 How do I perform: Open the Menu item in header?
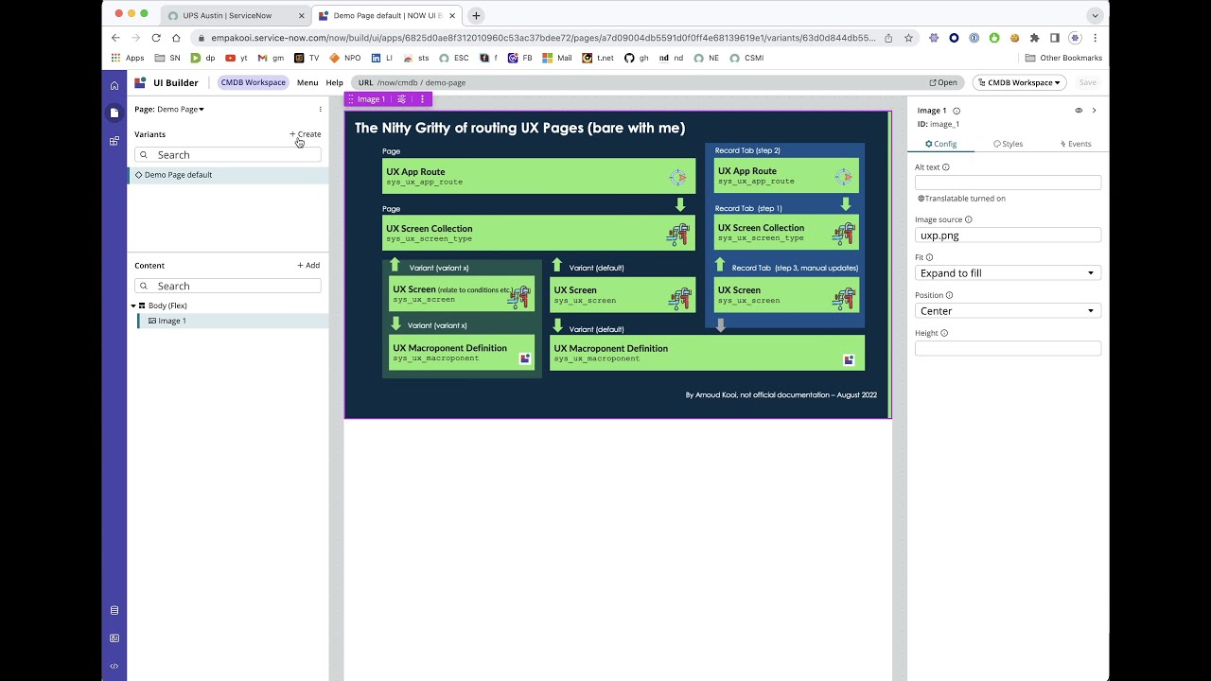(307, 82)
